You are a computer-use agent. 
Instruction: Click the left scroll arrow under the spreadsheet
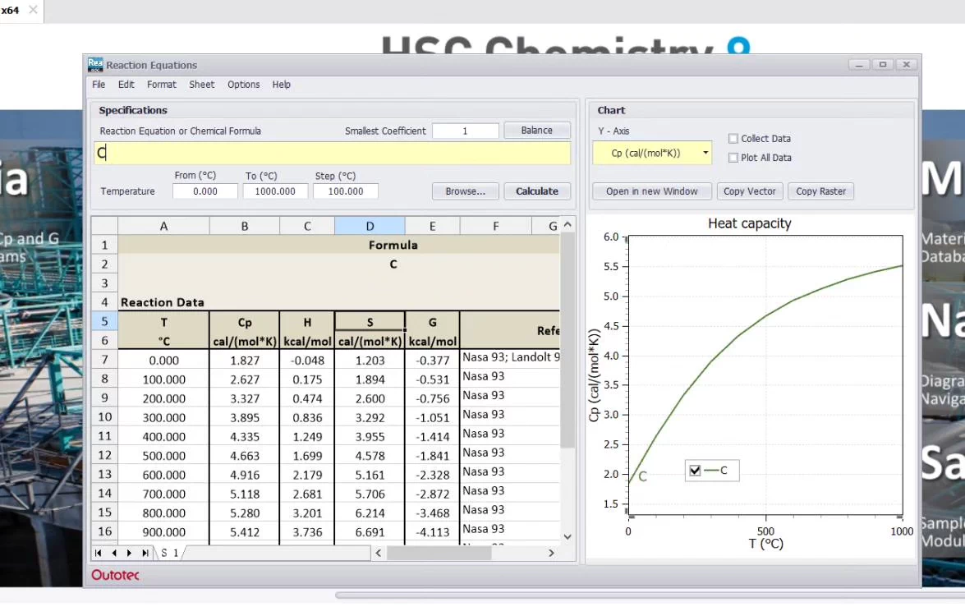[x=378, y=553]
